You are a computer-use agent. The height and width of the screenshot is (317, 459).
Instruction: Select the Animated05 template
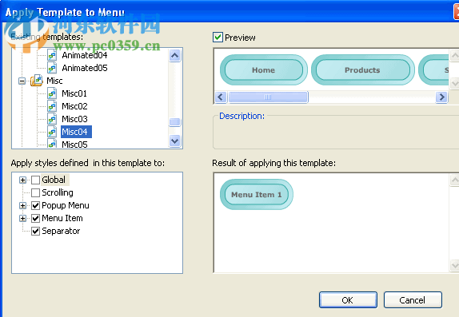pyautogui.click(x=84, y=68)
